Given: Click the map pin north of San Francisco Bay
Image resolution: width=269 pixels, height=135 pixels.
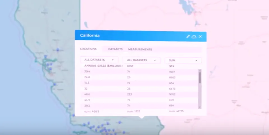Looking at the screenshot, I should pos(45,57).
